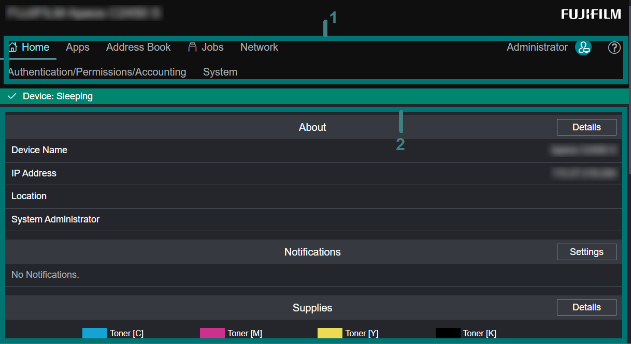Click the IP Address row

pyautogui.click(x=313, y=173)
